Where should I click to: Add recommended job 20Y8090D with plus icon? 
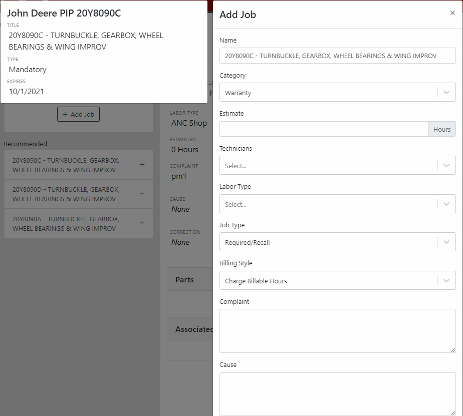tap(142, 194)
